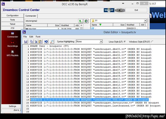Paste using the clipboard toolbar icon
This screenshot has width=166, height=119.
[x=40, y=42]
